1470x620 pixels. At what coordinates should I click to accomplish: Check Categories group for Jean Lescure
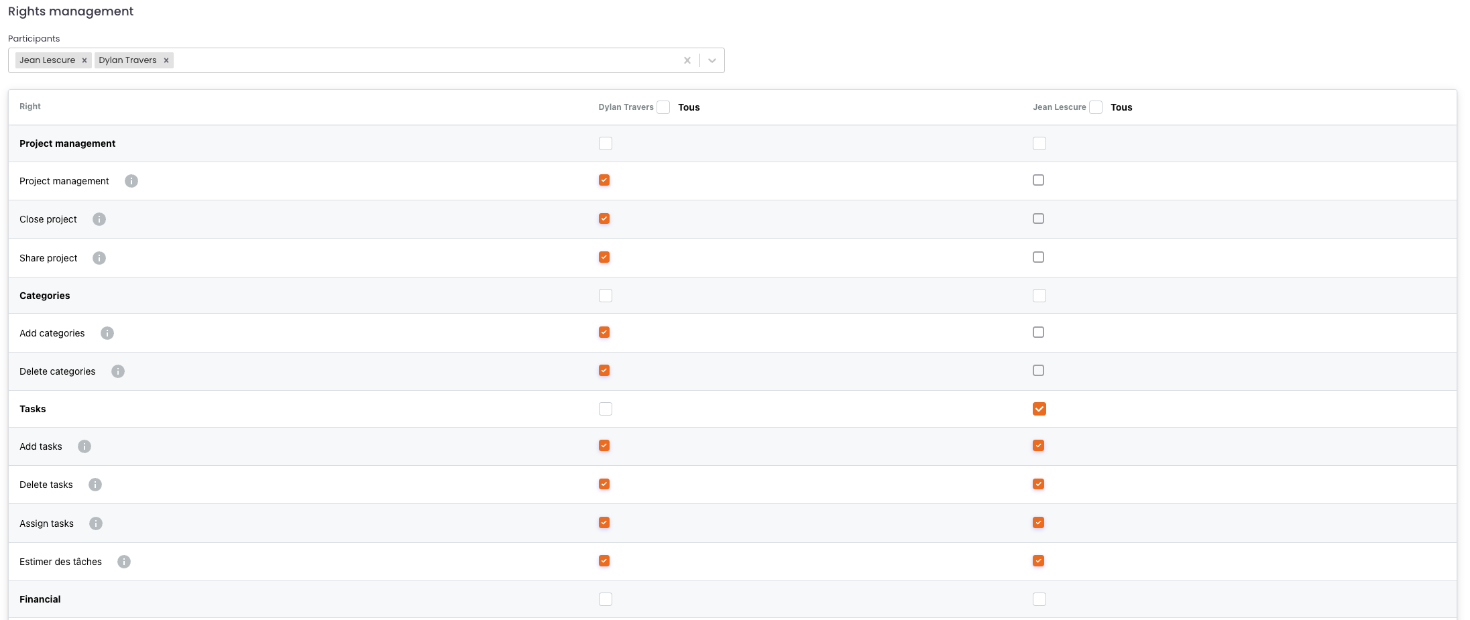tap(1039, 296)
